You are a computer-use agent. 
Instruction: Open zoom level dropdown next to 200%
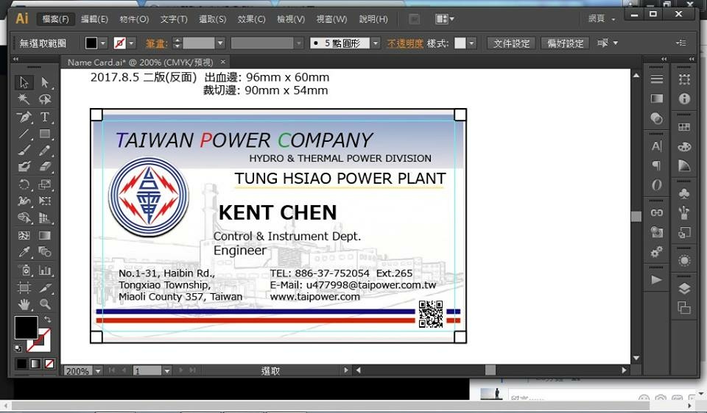tap(98, 370)
